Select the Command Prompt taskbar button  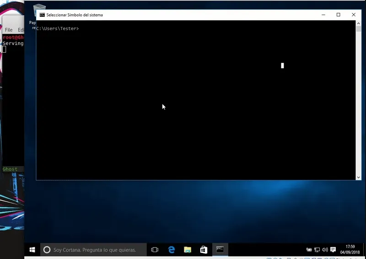220,250
